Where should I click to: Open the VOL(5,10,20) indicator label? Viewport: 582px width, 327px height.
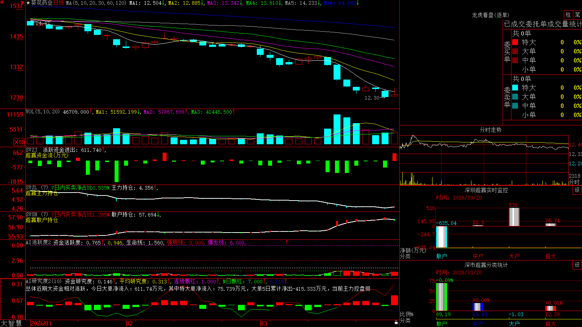43,112
